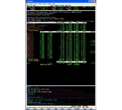The image size is (122, 110).
Task: Select the 'LIGHT SHIP' row
Action: point(31,24)
